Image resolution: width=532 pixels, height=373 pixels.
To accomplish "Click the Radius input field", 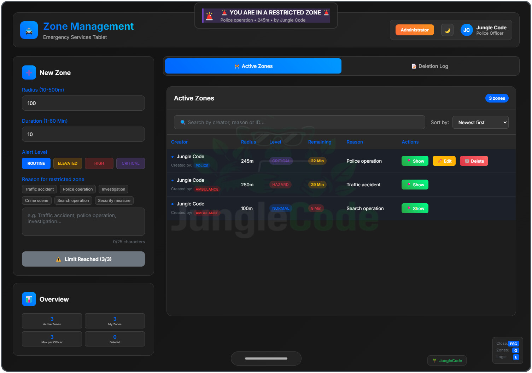I will point(83,103).
